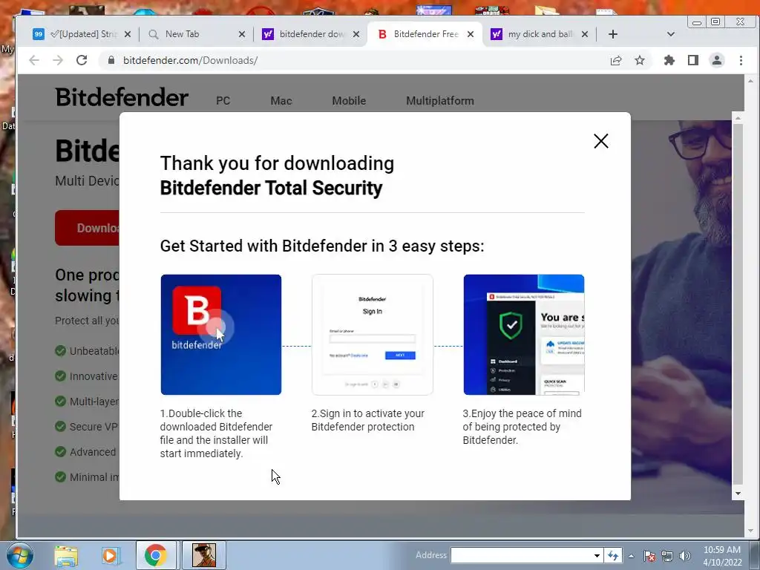
Task: Open the PC menu on Bitdefender site
Action: coord(223,101)
